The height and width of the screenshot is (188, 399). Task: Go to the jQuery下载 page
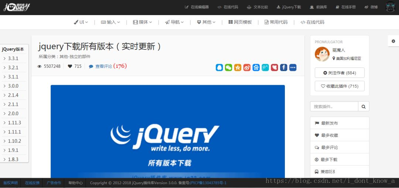pos(289,7)
